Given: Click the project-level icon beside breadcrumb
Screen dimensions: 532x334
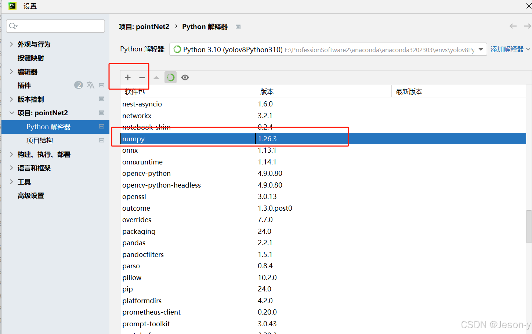Looking at the screenshot, I should pos(238,27).
